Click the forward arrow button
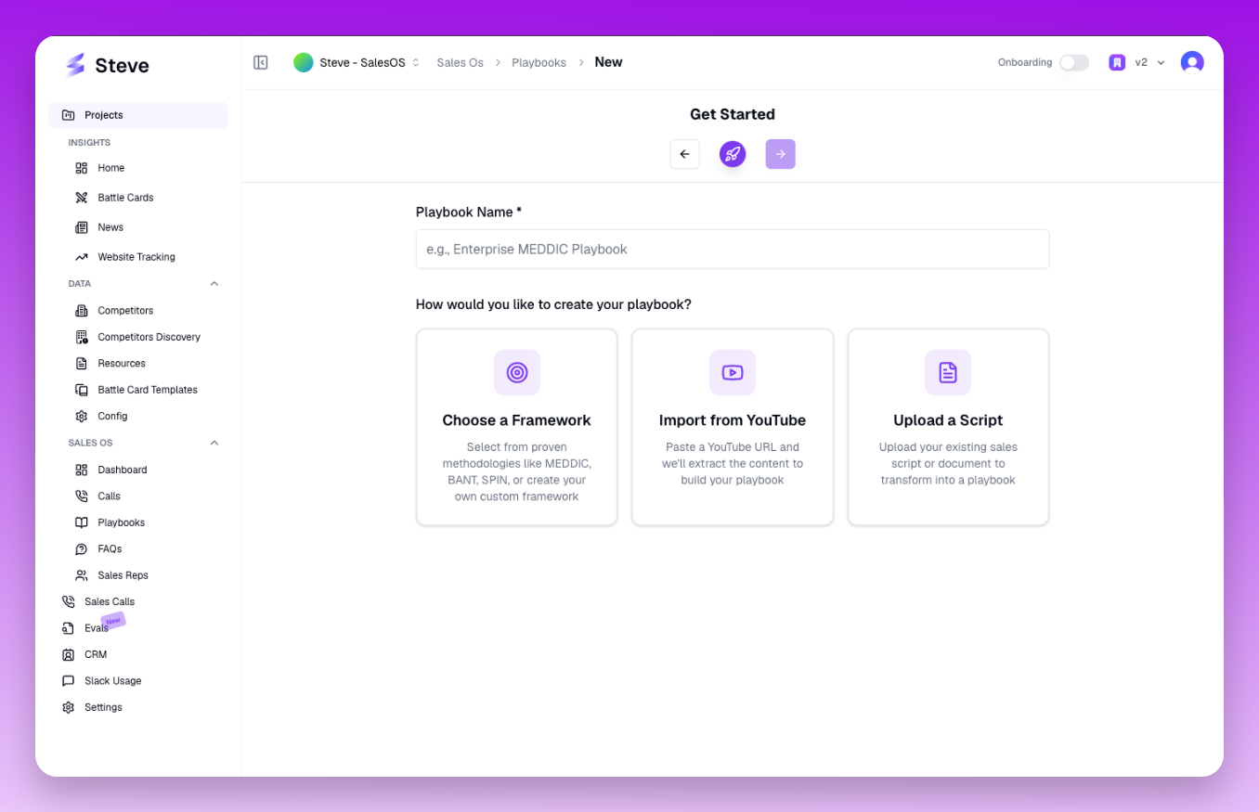 (780, 154)
